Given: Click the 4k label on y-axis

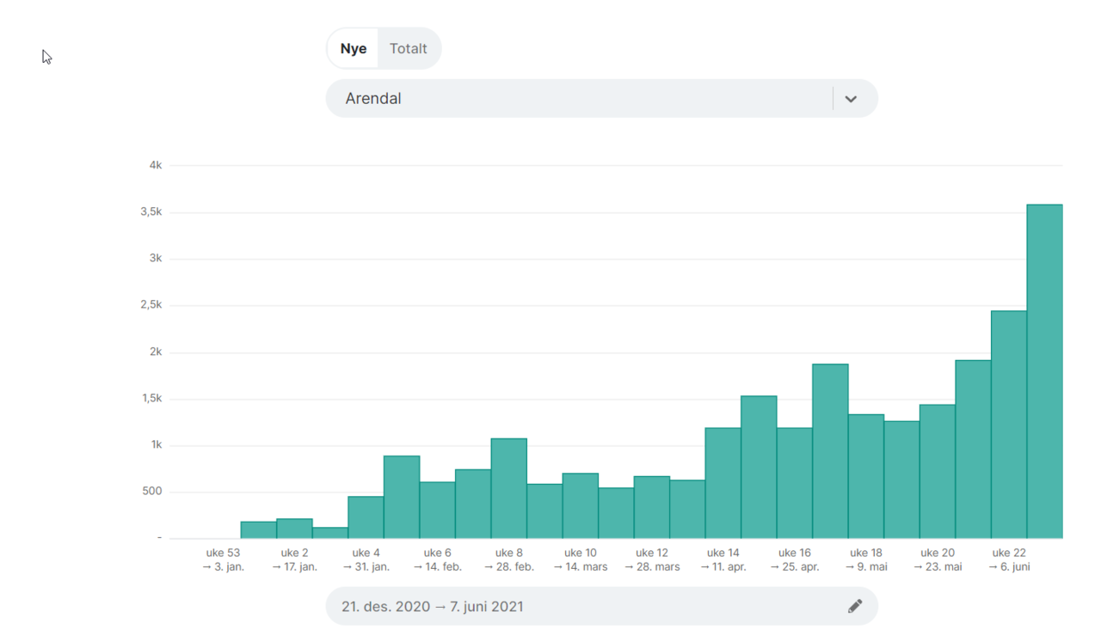Looking at the screenshot, I should coord(156,165).
